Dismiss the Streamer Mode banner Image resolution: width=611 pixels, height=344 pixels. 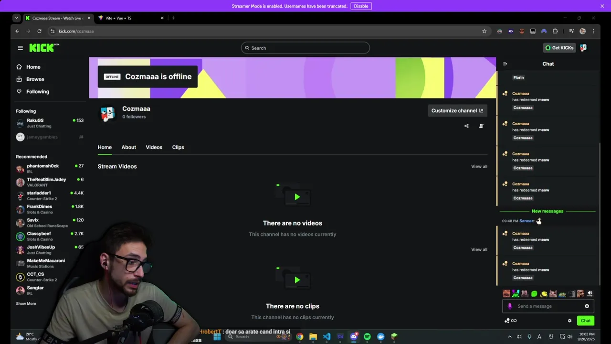602,6
